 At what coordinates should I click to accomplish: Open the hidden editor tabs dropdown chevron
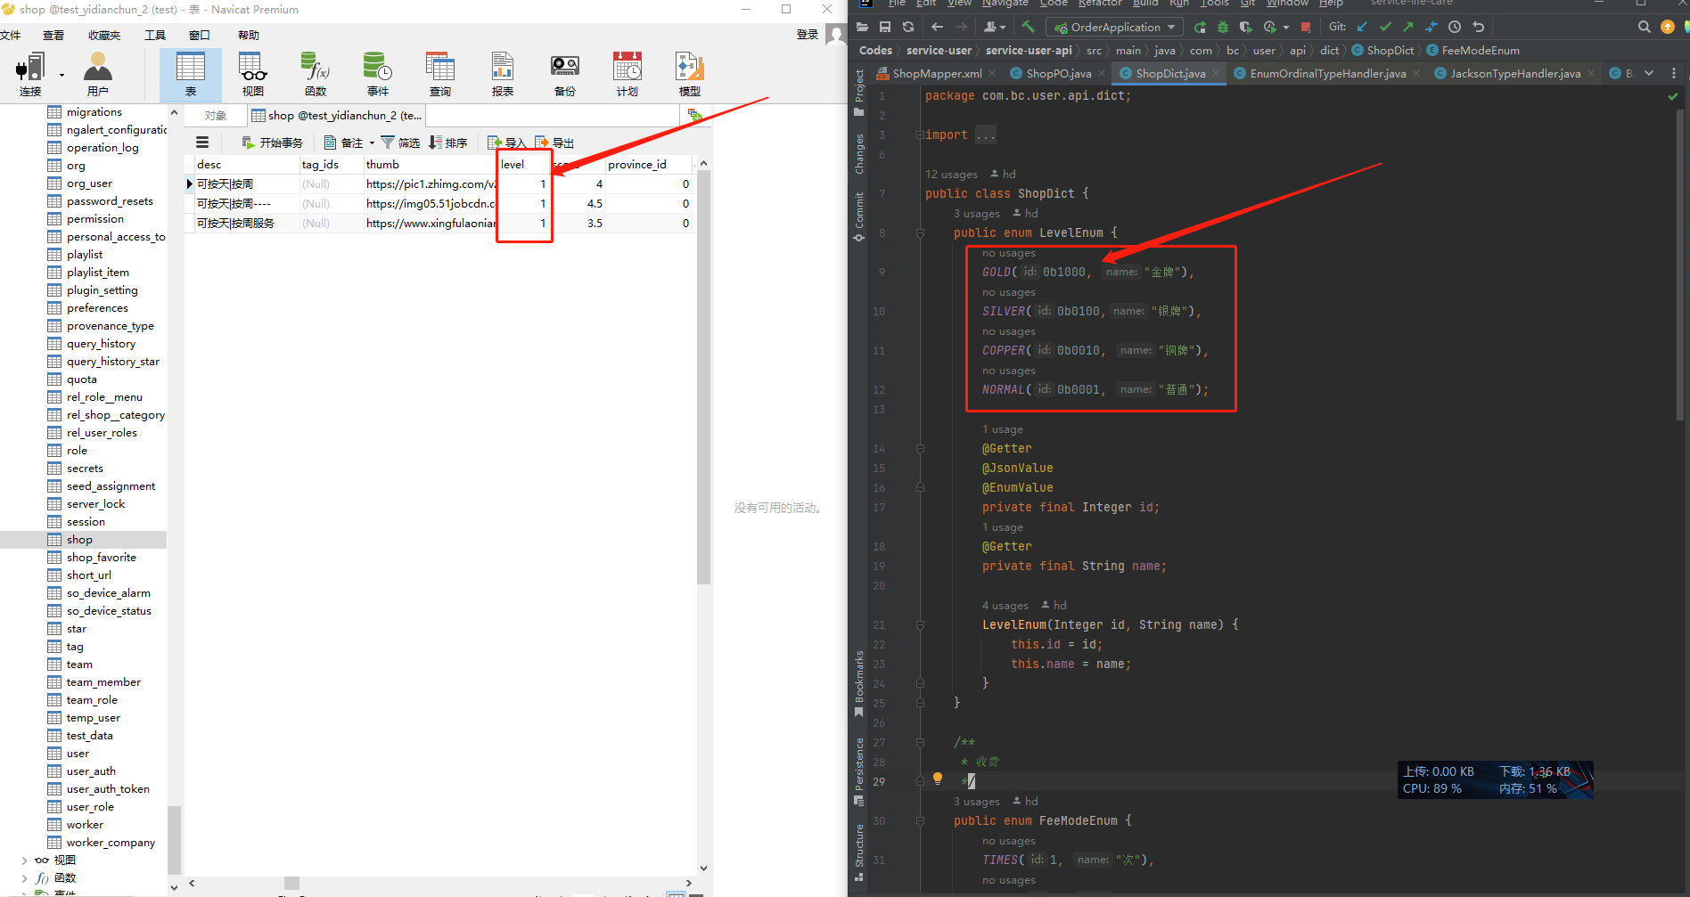tap(1649, 73)
